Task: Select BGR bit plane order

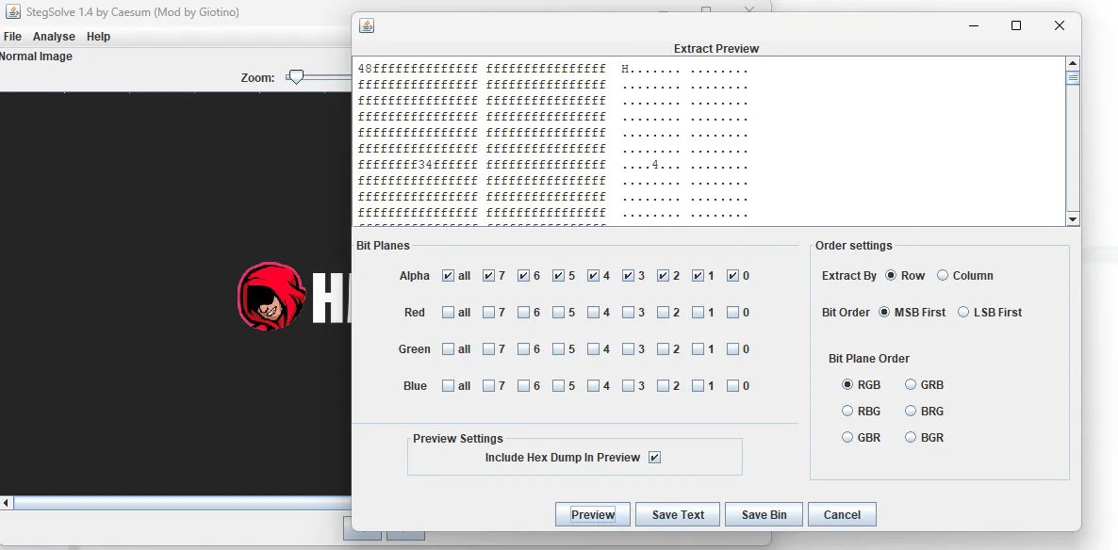Action: 911,438
